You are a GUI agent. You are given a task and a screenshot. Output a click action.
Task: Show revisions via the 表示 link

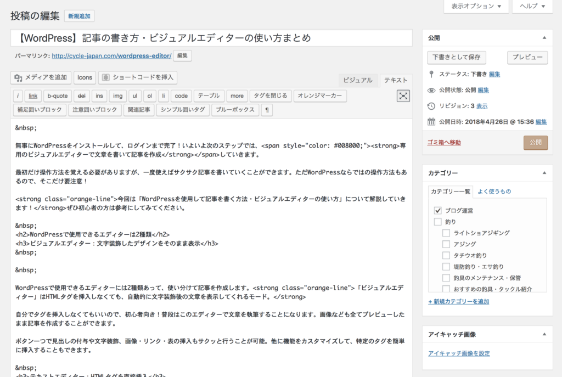pyautogui.click(x=482, y=106)
